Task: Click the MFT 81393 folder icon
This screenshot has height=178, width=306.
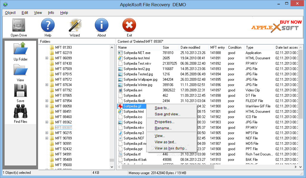Action: click(x=52, y=47)
